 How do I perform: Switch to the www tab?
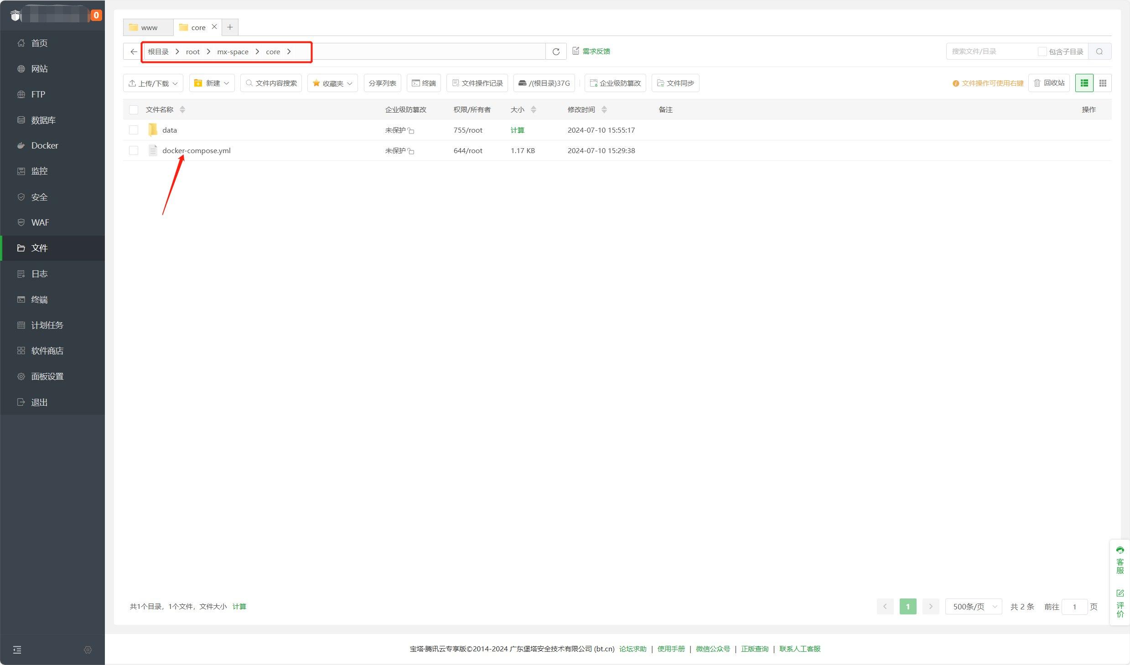148,27
